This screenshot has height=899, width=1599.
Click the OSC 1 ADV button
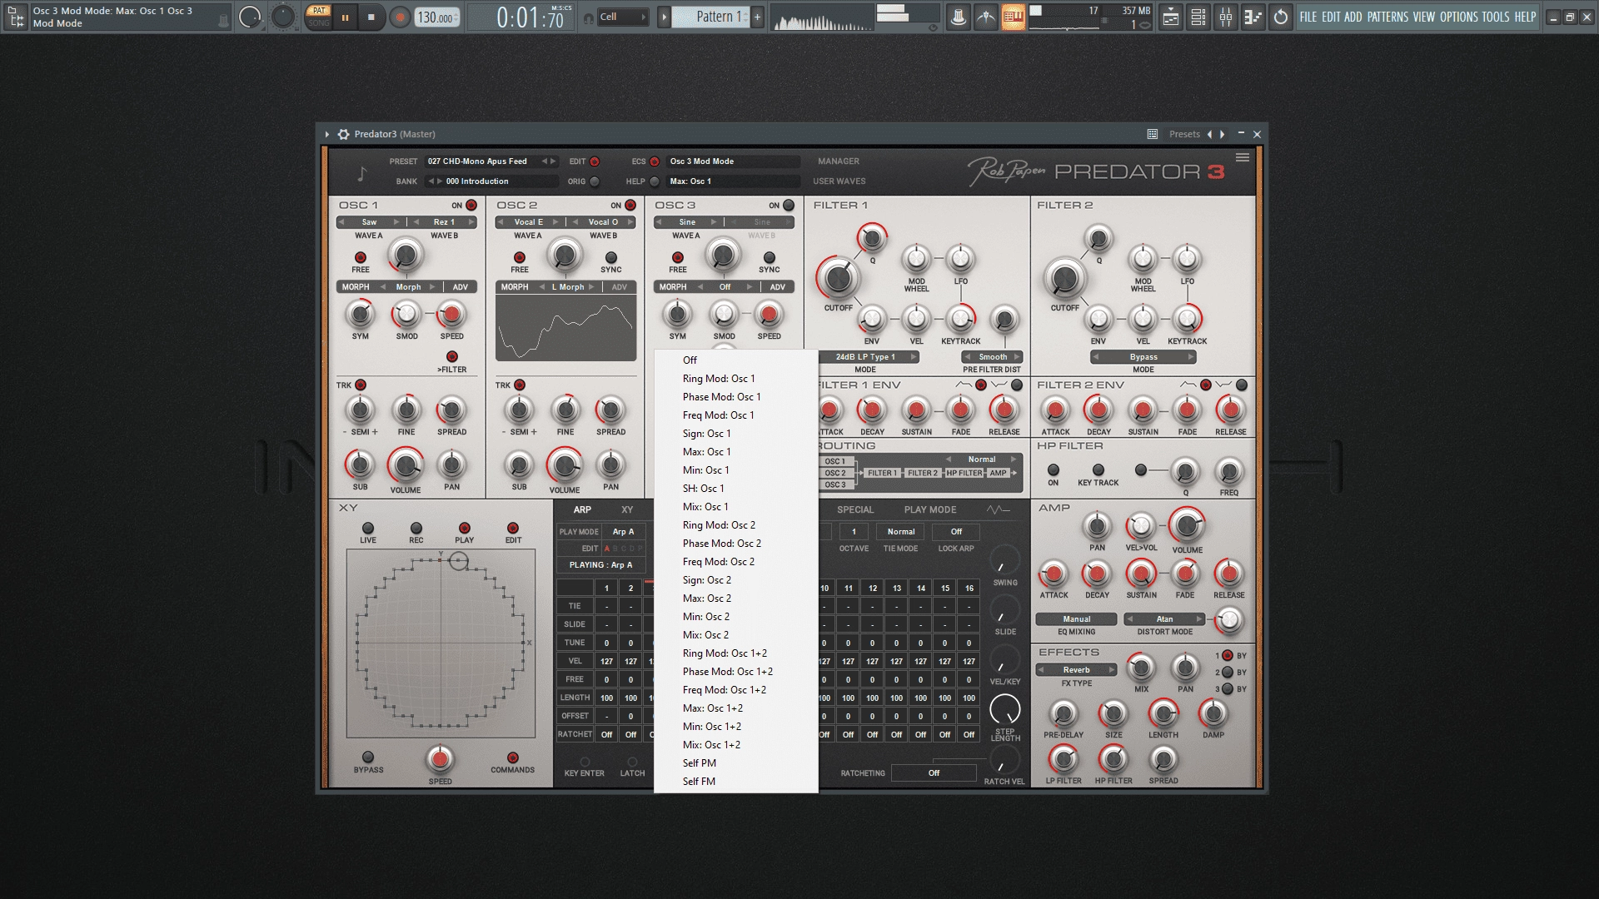461,287
